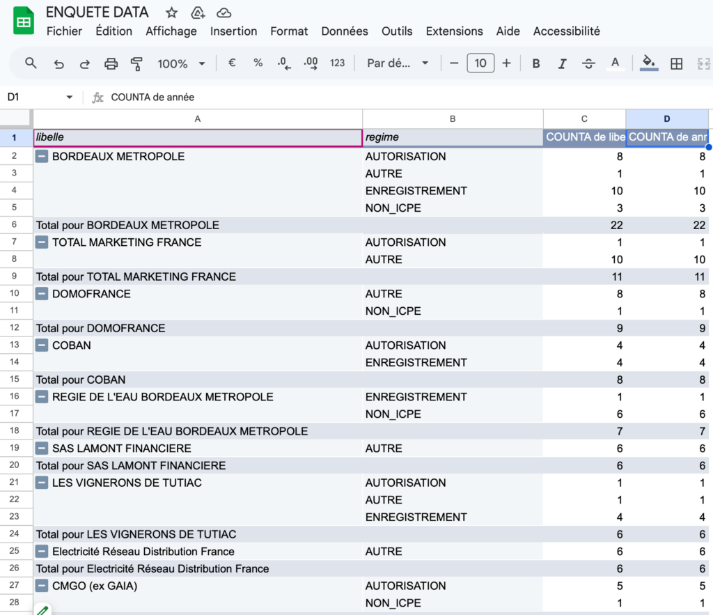
Task: Toggle italic formatting
Action: coord(562,63)
